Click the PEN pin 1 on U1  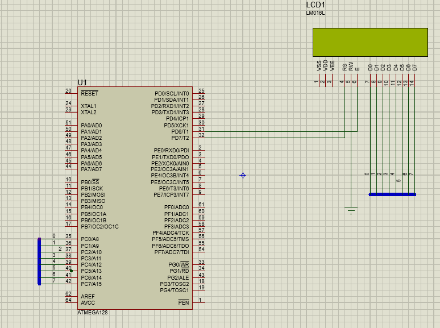(x=198, y=302)
